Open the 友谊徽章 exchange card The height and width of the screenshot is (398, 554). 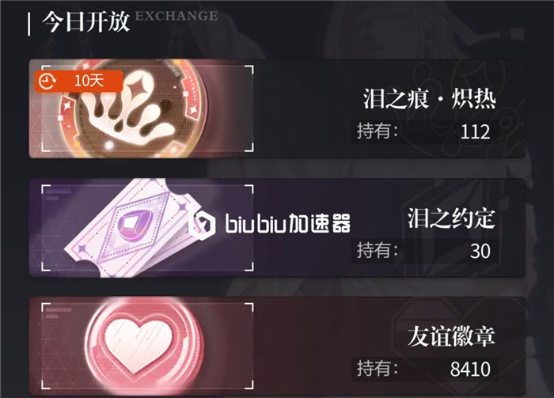tap(277, 346)
